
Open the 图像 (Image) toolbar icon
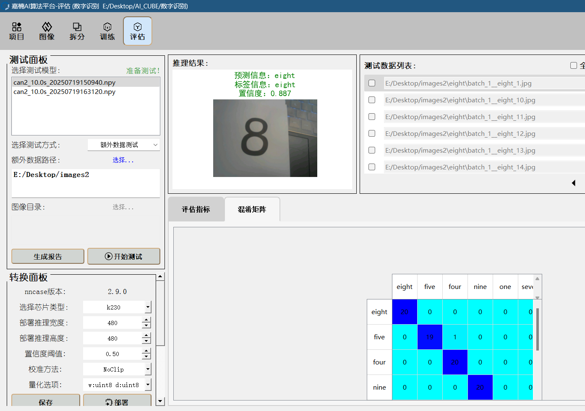47,31
